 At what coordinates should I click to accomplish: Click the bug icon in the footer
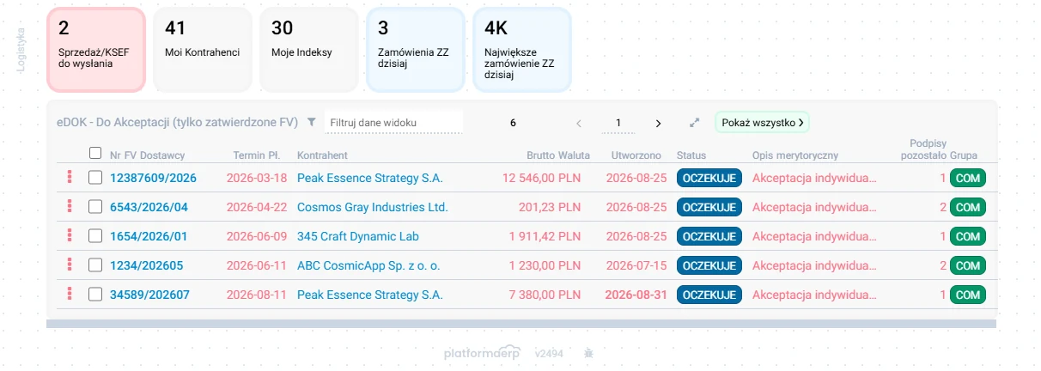click(589, 353)
